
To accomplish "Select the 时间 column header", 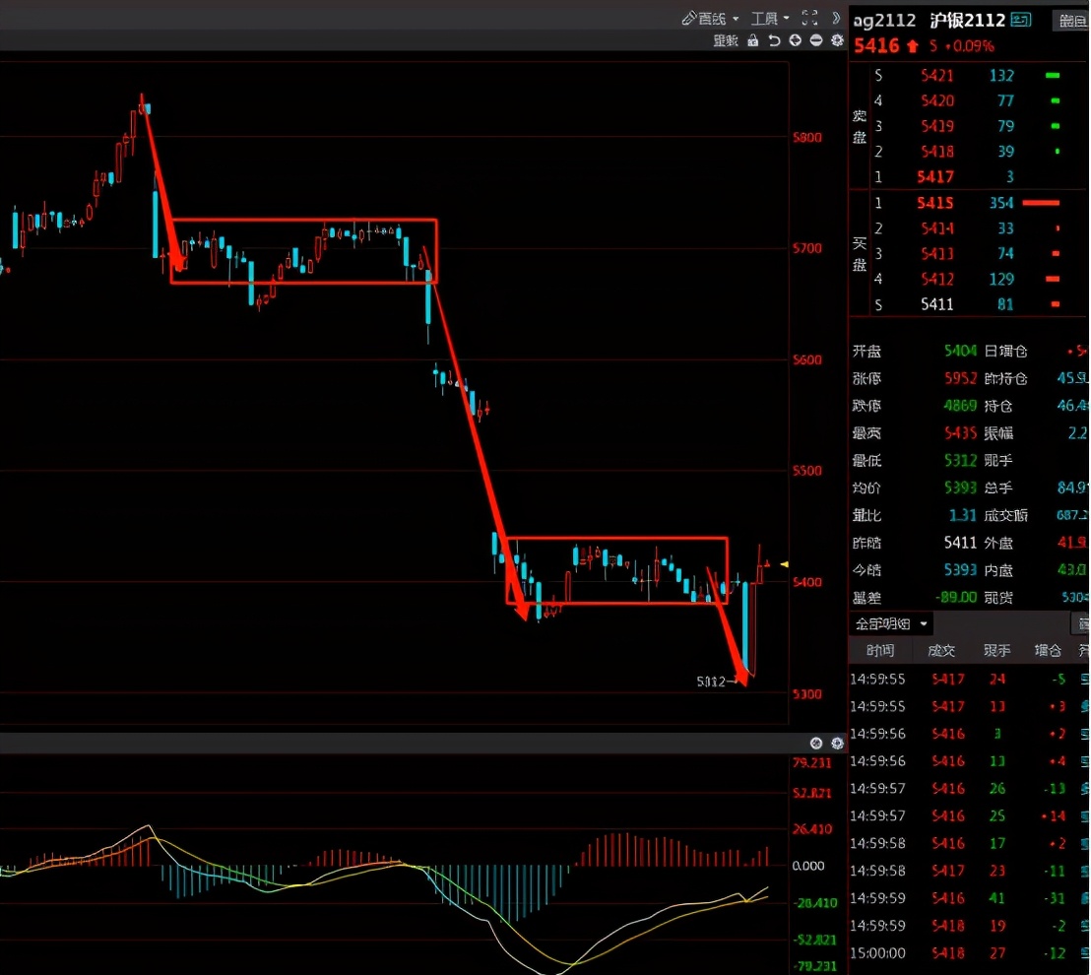I will pyautogui.click(x=880, y=651).
